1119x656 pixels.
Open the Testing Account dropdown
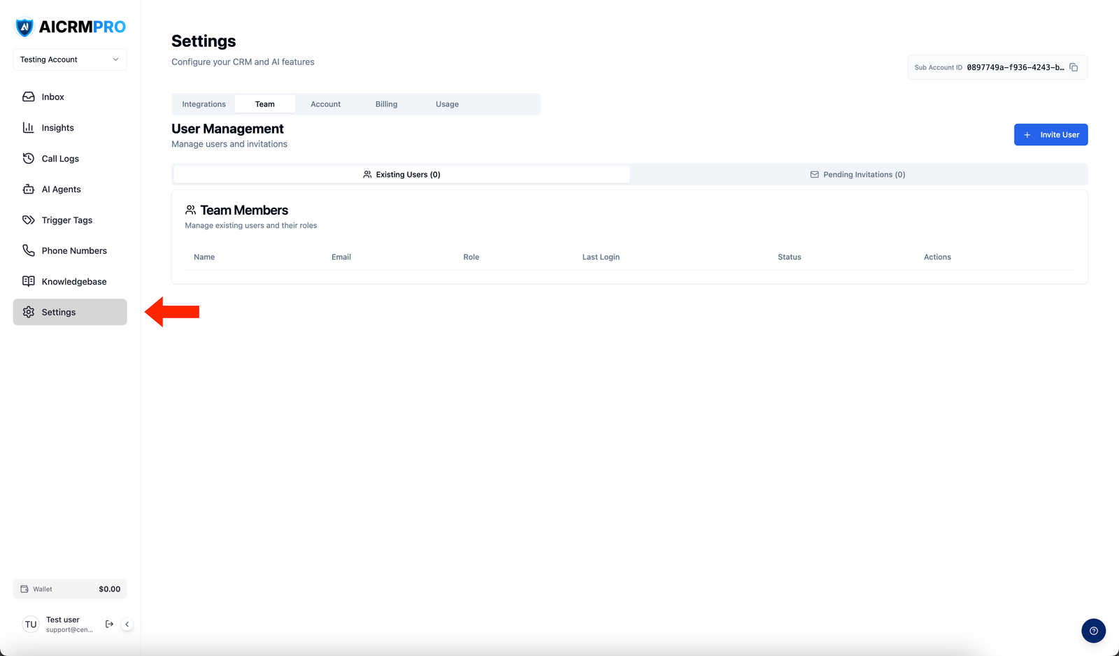(x=70, y=59)
